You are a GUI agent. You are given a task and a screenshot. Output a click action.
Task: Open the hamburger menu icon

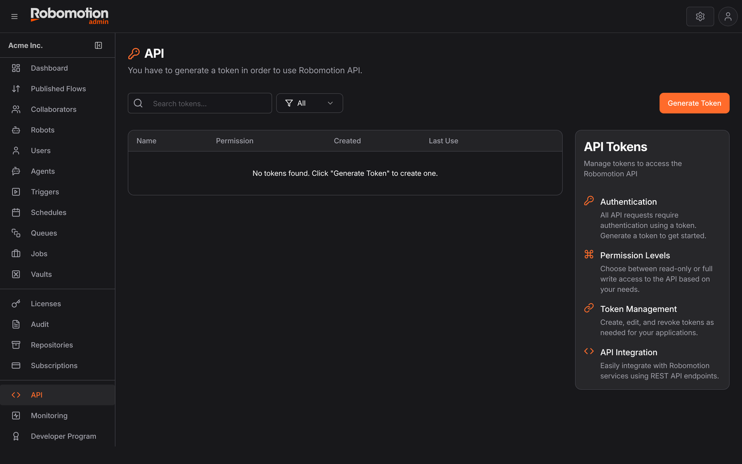pyautogui.click(x=14, y=16)
